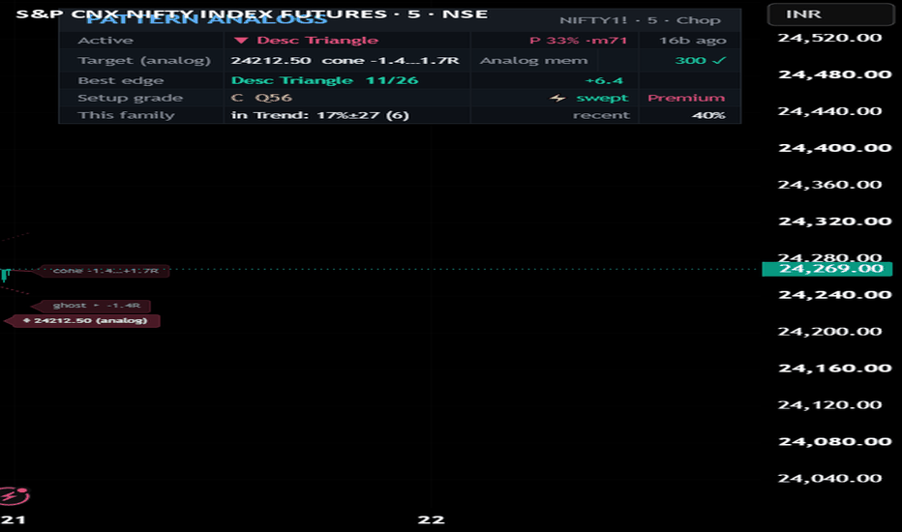The height and width of the screenshot is (532, 902).
Task: Click the 16b ago cell
Action: pyautogui.click(x=693, y=41)
